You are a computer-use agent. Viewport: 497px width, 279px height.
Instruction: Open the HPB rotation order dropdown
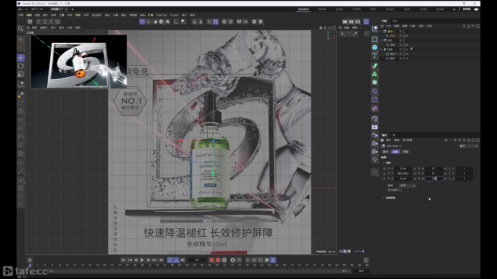coord(407,185)
